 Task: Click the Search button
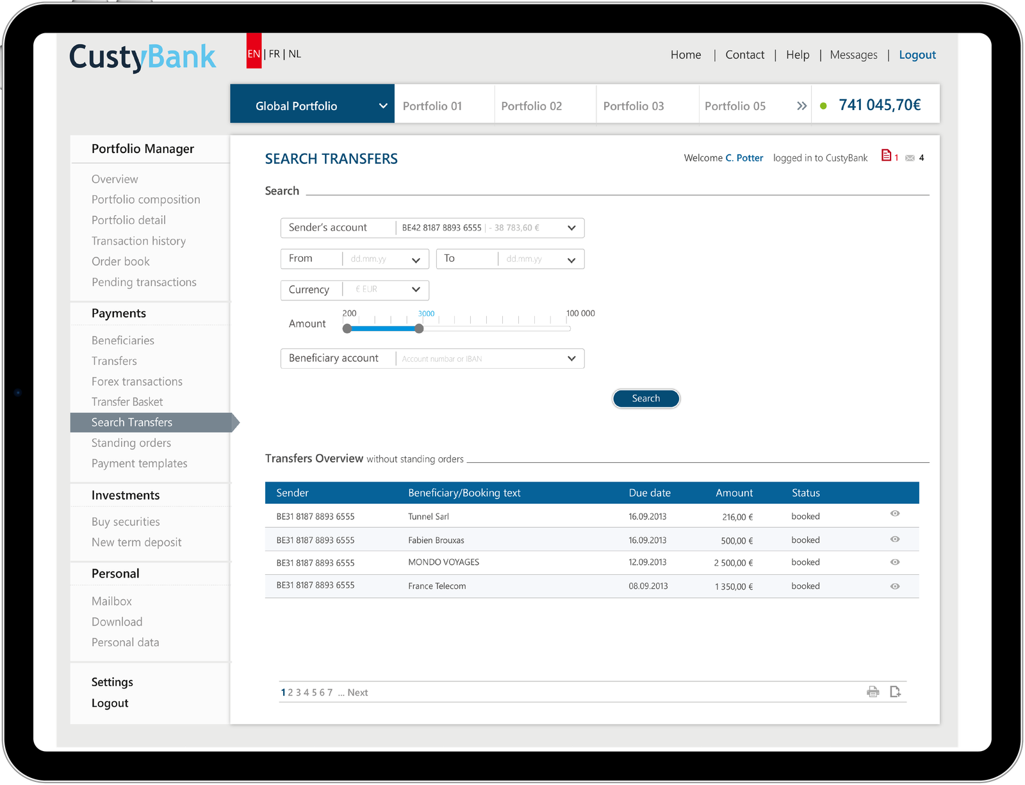(646, 398)
